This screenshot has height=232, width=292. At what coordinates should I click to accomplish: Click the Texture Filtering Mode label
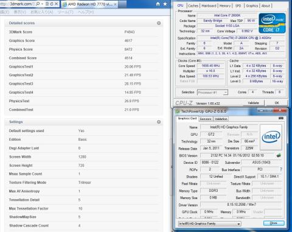point(27,183)
